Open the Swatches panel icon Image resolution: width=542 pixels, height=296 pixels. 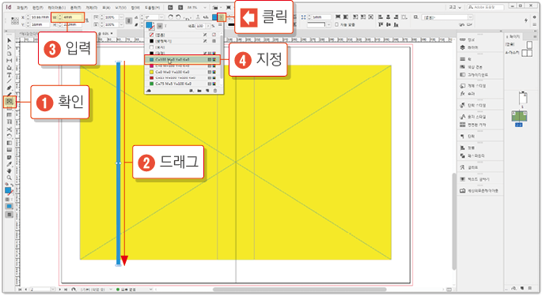click(463, 66)
